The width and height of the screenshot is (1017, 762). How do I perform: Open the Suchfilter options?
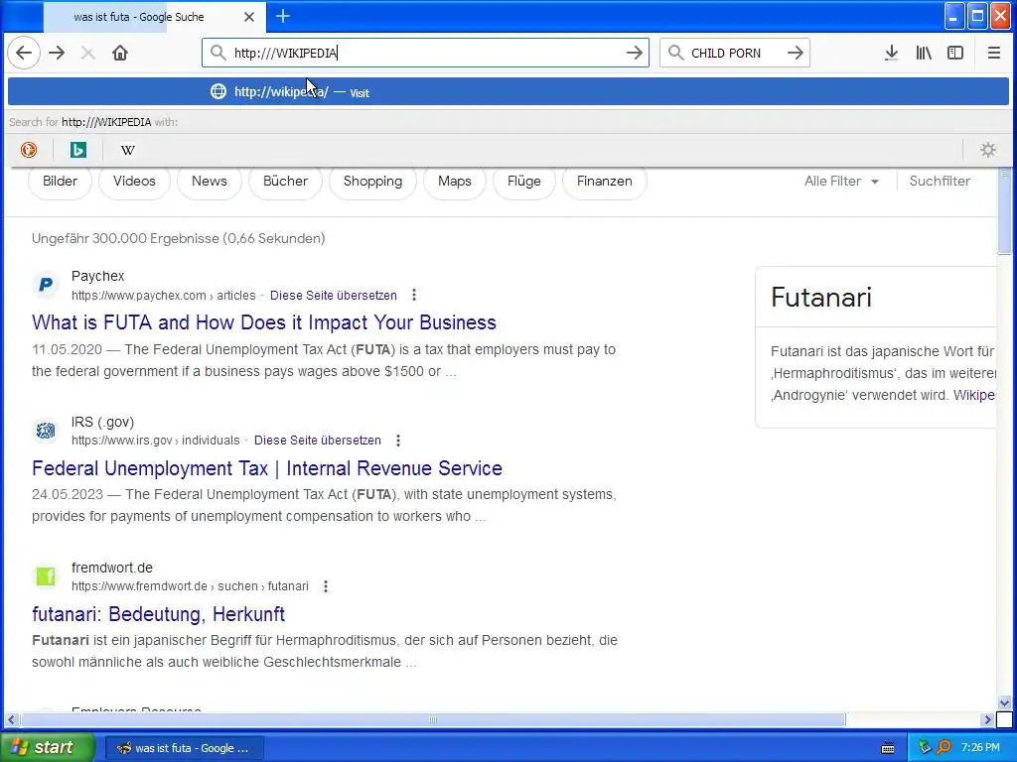pos(940,182)
